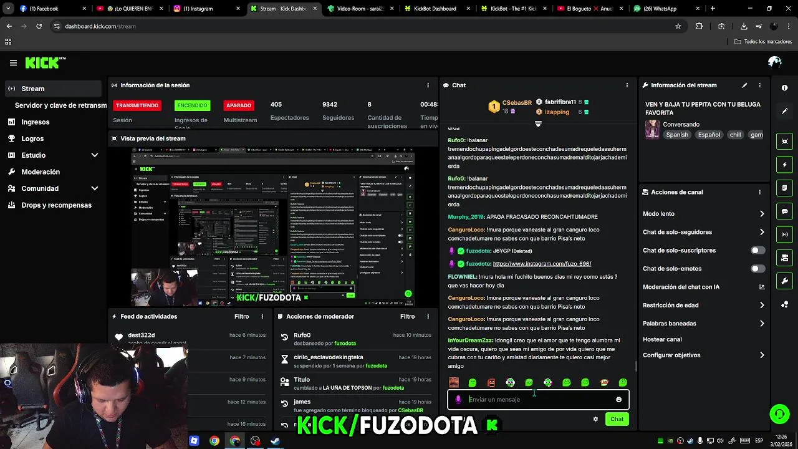Open Feed de actividades three-dot menu
This screenshot has height=449, width=798.
coord(262,317)
